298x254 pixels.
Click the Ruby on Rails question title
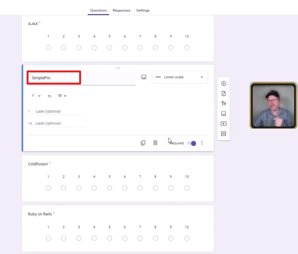(x=40, y=214)
